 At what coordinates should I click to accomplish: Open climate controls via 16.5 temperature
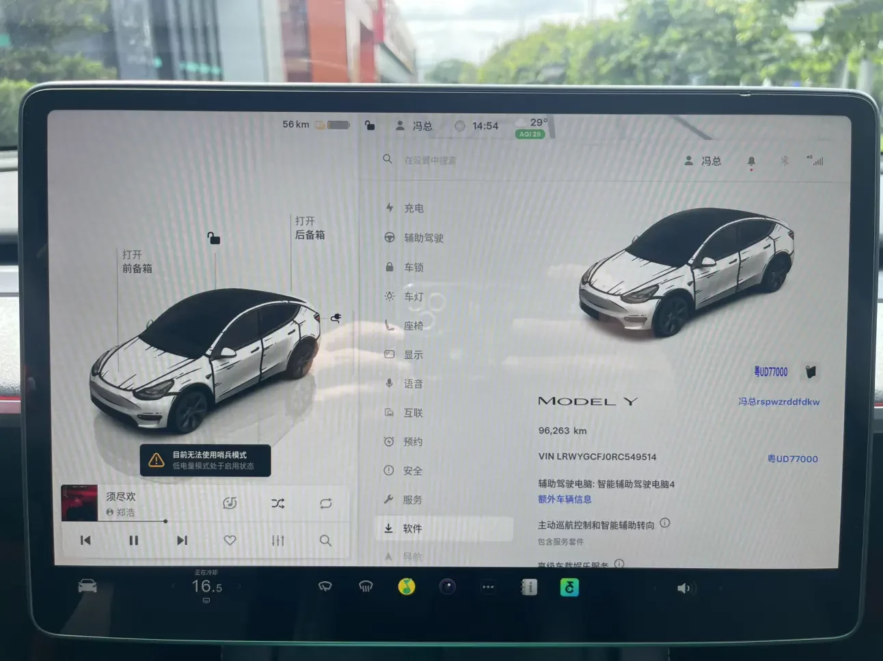coord(206,586)
